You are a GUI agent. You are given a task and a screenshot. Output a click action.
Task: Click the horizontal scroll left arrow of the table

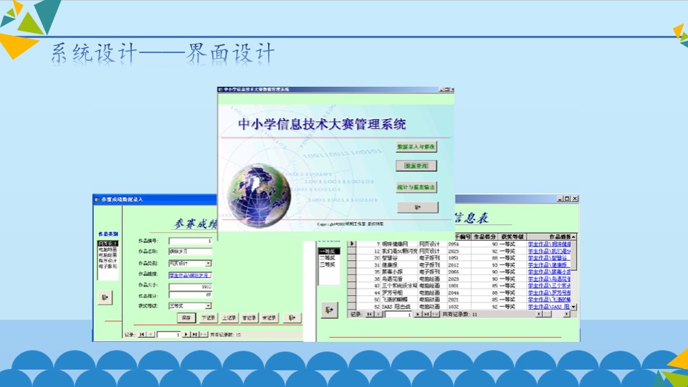pyautogui.click(x=539, y=314)
